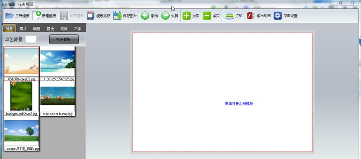
Task: Select the 051008korea03.jpg background thumbnail
Action: (x=21, y=62)
